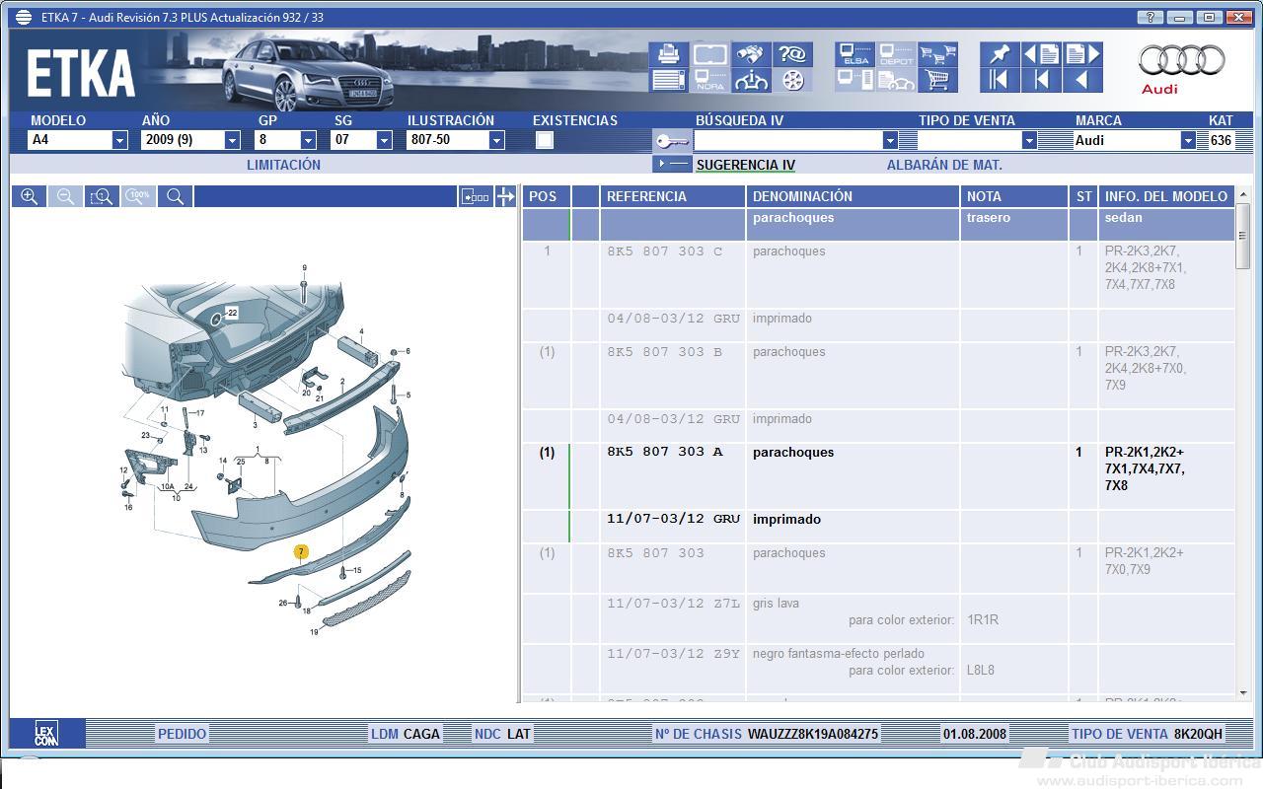The width and height of the screenshot is (1263, 789).
Task: Click the plain magnifier icon above illustration
Action: pos(175,196)
